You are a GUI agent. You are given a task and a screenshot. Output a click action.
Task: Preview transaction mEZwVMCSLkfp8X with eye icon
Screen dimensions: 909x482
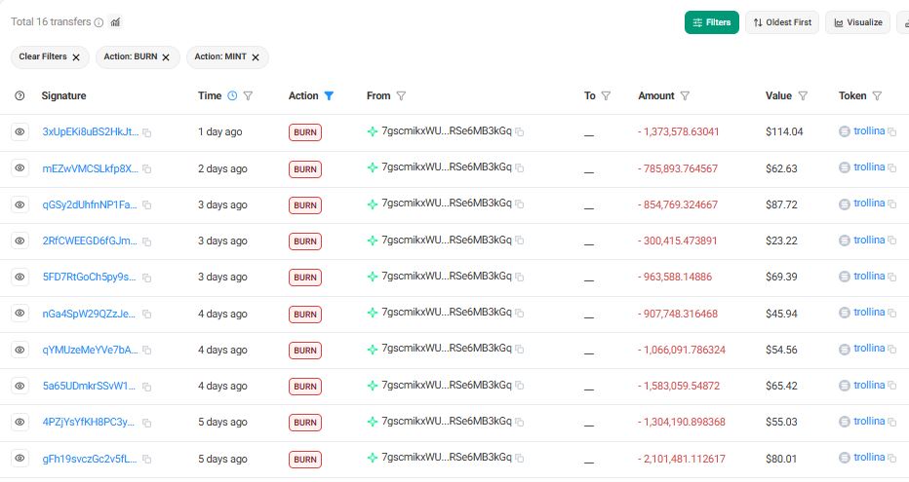[20, 168]
